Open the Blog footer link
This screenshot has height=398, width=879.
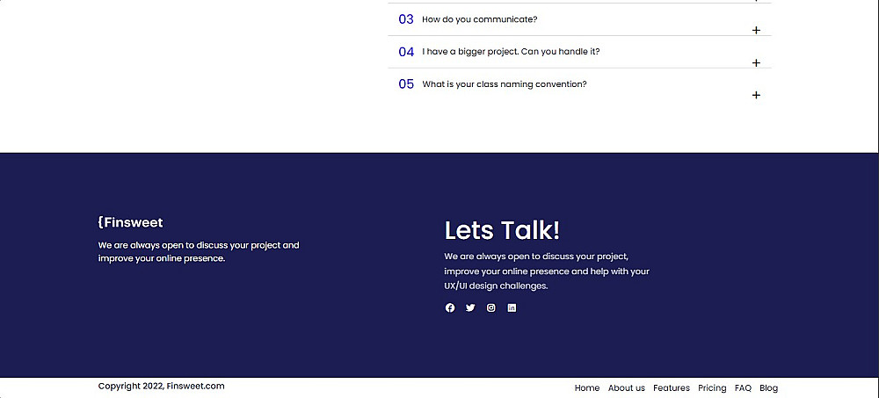(x=768, y=388)
